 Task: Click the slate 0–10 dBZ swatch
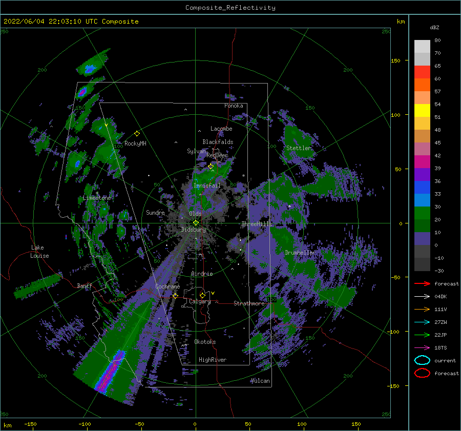pos(422,239)
